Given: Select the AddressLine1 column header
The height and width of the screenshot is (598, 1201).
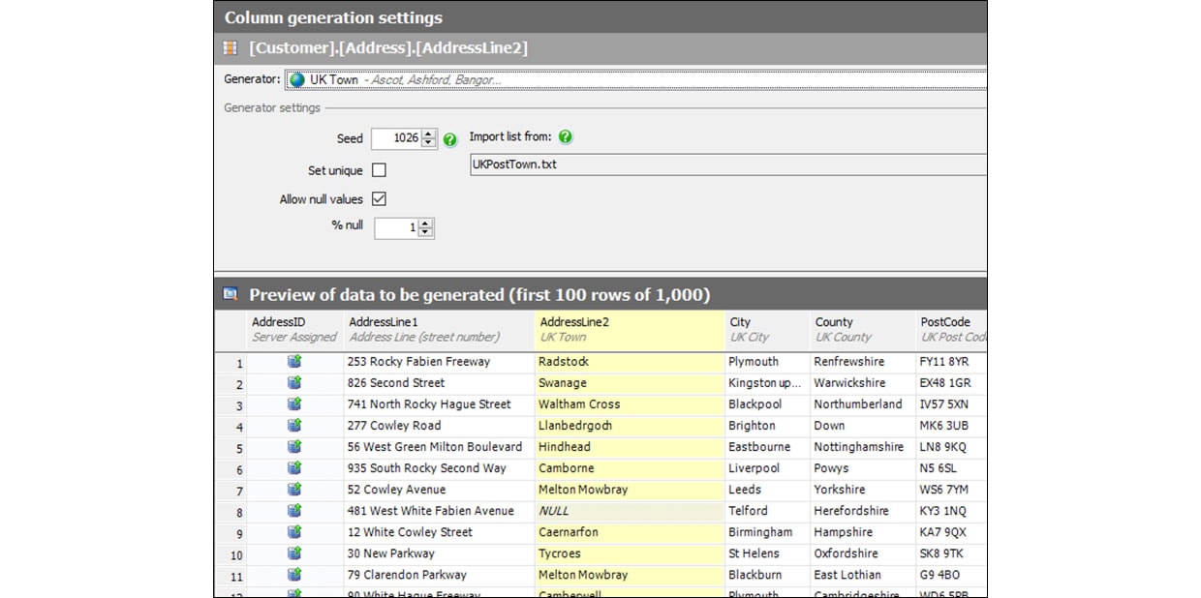Looking at the screenshot, I should tap(439, 329).
